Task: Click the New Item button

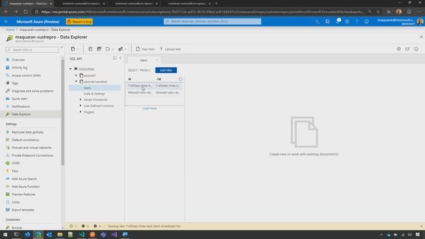Action: [x=145, y=49]
